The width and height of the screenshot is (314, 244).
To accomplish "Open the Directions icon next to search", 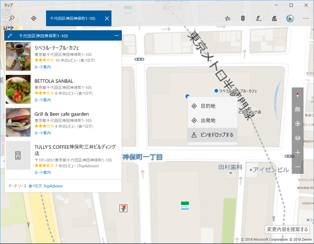I will [33, 18].
